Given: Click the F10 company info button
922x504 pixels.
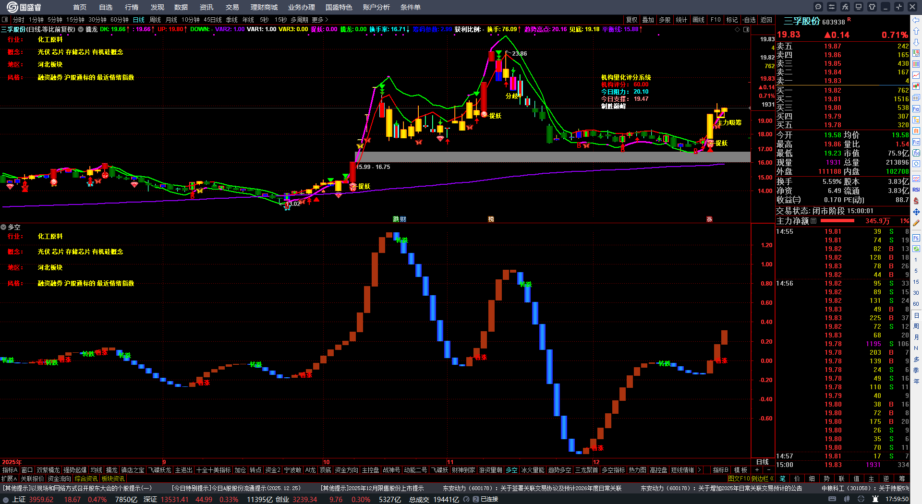Looking at the screenshot, I should [716, 20].
